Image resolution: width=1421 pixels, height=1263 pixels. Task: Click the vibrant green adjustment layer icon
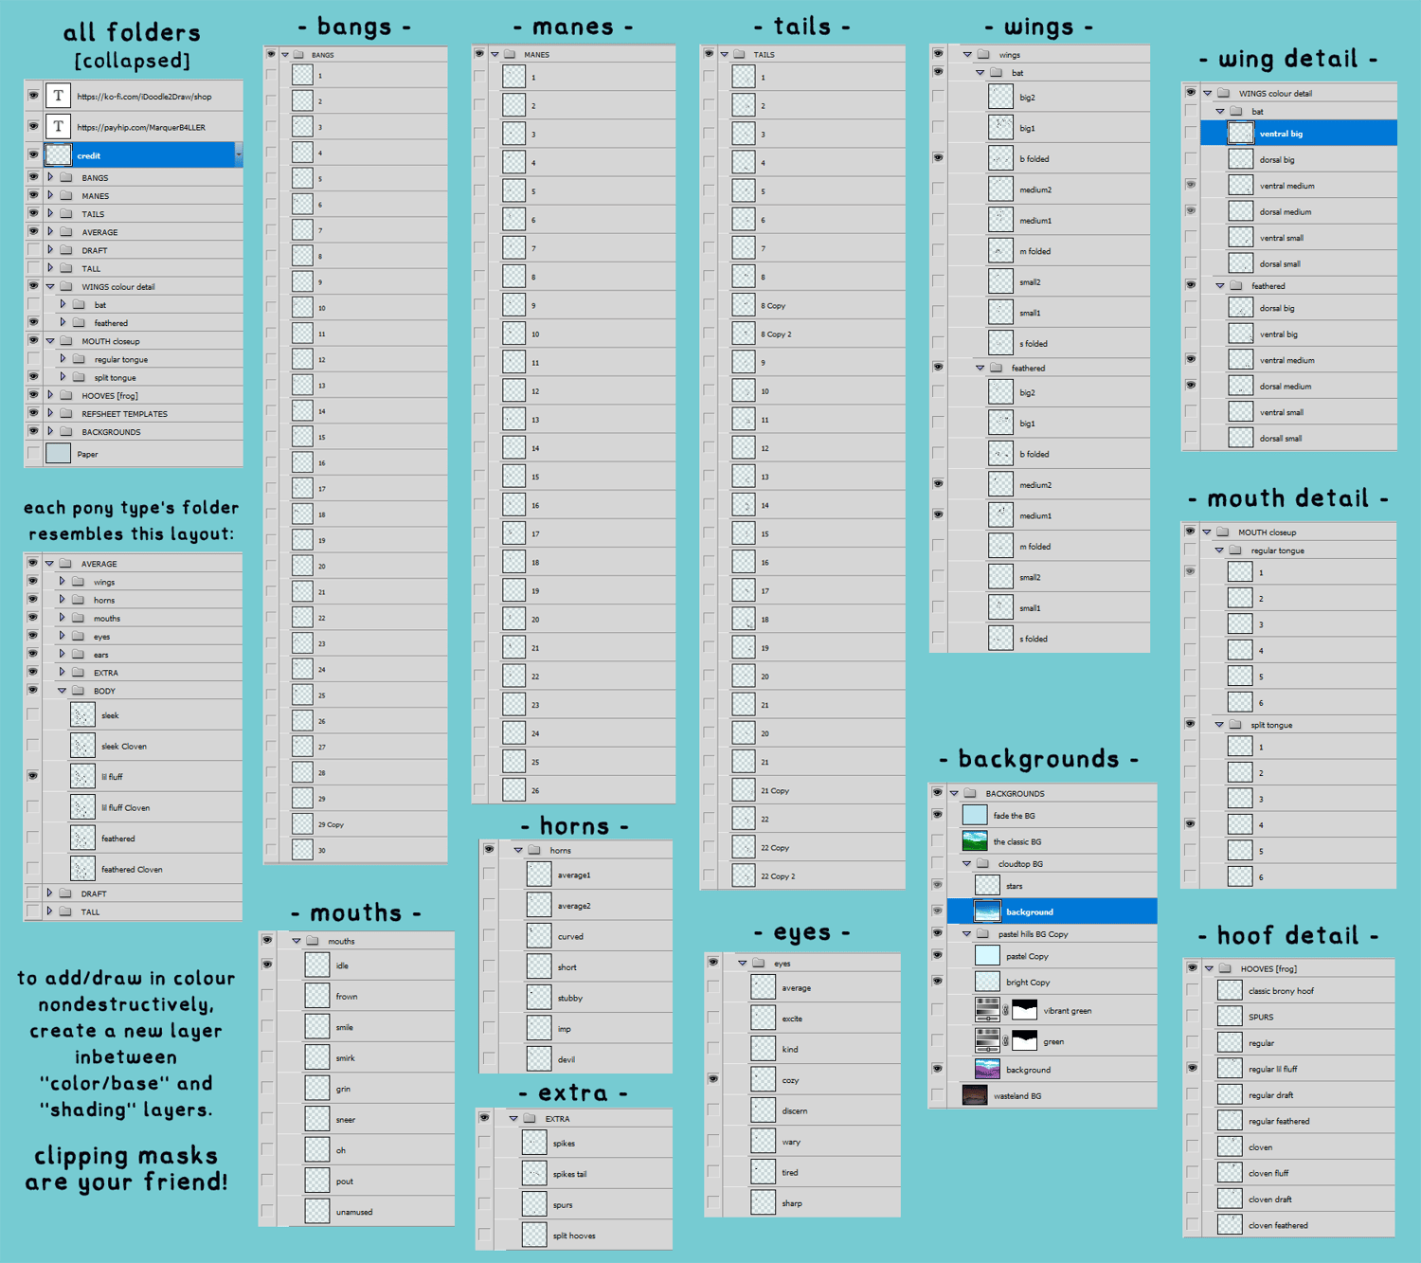coord(987,1010)
